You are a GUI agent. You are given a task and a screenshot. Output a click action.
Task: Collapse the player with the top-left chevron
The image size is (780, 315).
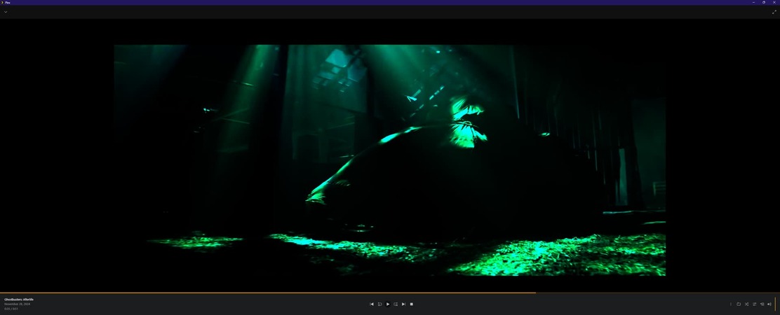[x=6, y=12]
